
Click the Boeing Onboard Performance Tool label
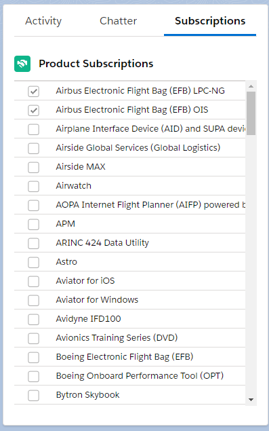tap(140, 376)
